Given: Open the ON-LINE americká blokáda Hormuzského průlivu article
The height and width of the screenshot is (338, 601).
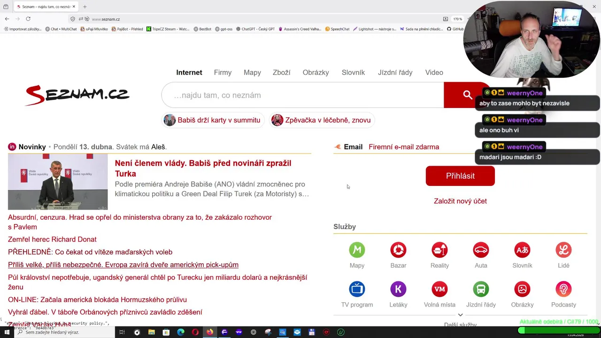Looking at the screenshot, I should 97,300.
